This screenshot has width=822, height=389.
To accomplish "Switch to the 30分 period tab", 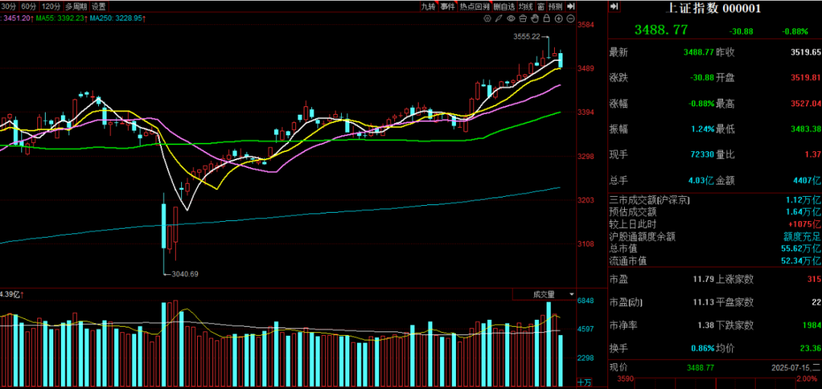I will pyautogui.click(x=8, y=6).
